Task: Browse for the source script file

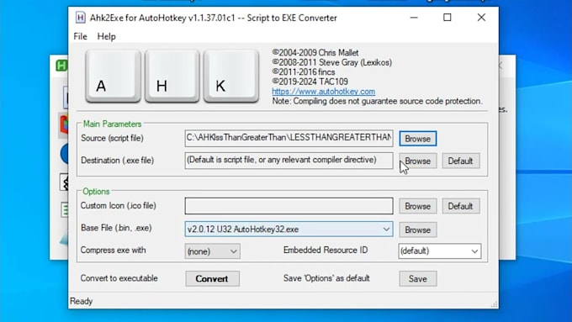Action: click(x=418, y=139)
